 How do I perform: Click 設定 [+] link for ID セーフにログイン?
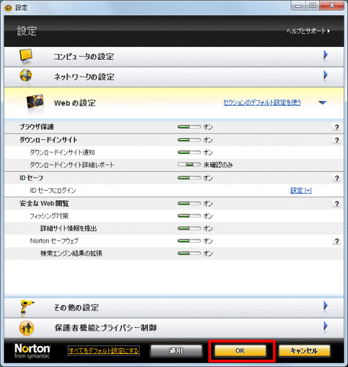click(x=301, y=191)
